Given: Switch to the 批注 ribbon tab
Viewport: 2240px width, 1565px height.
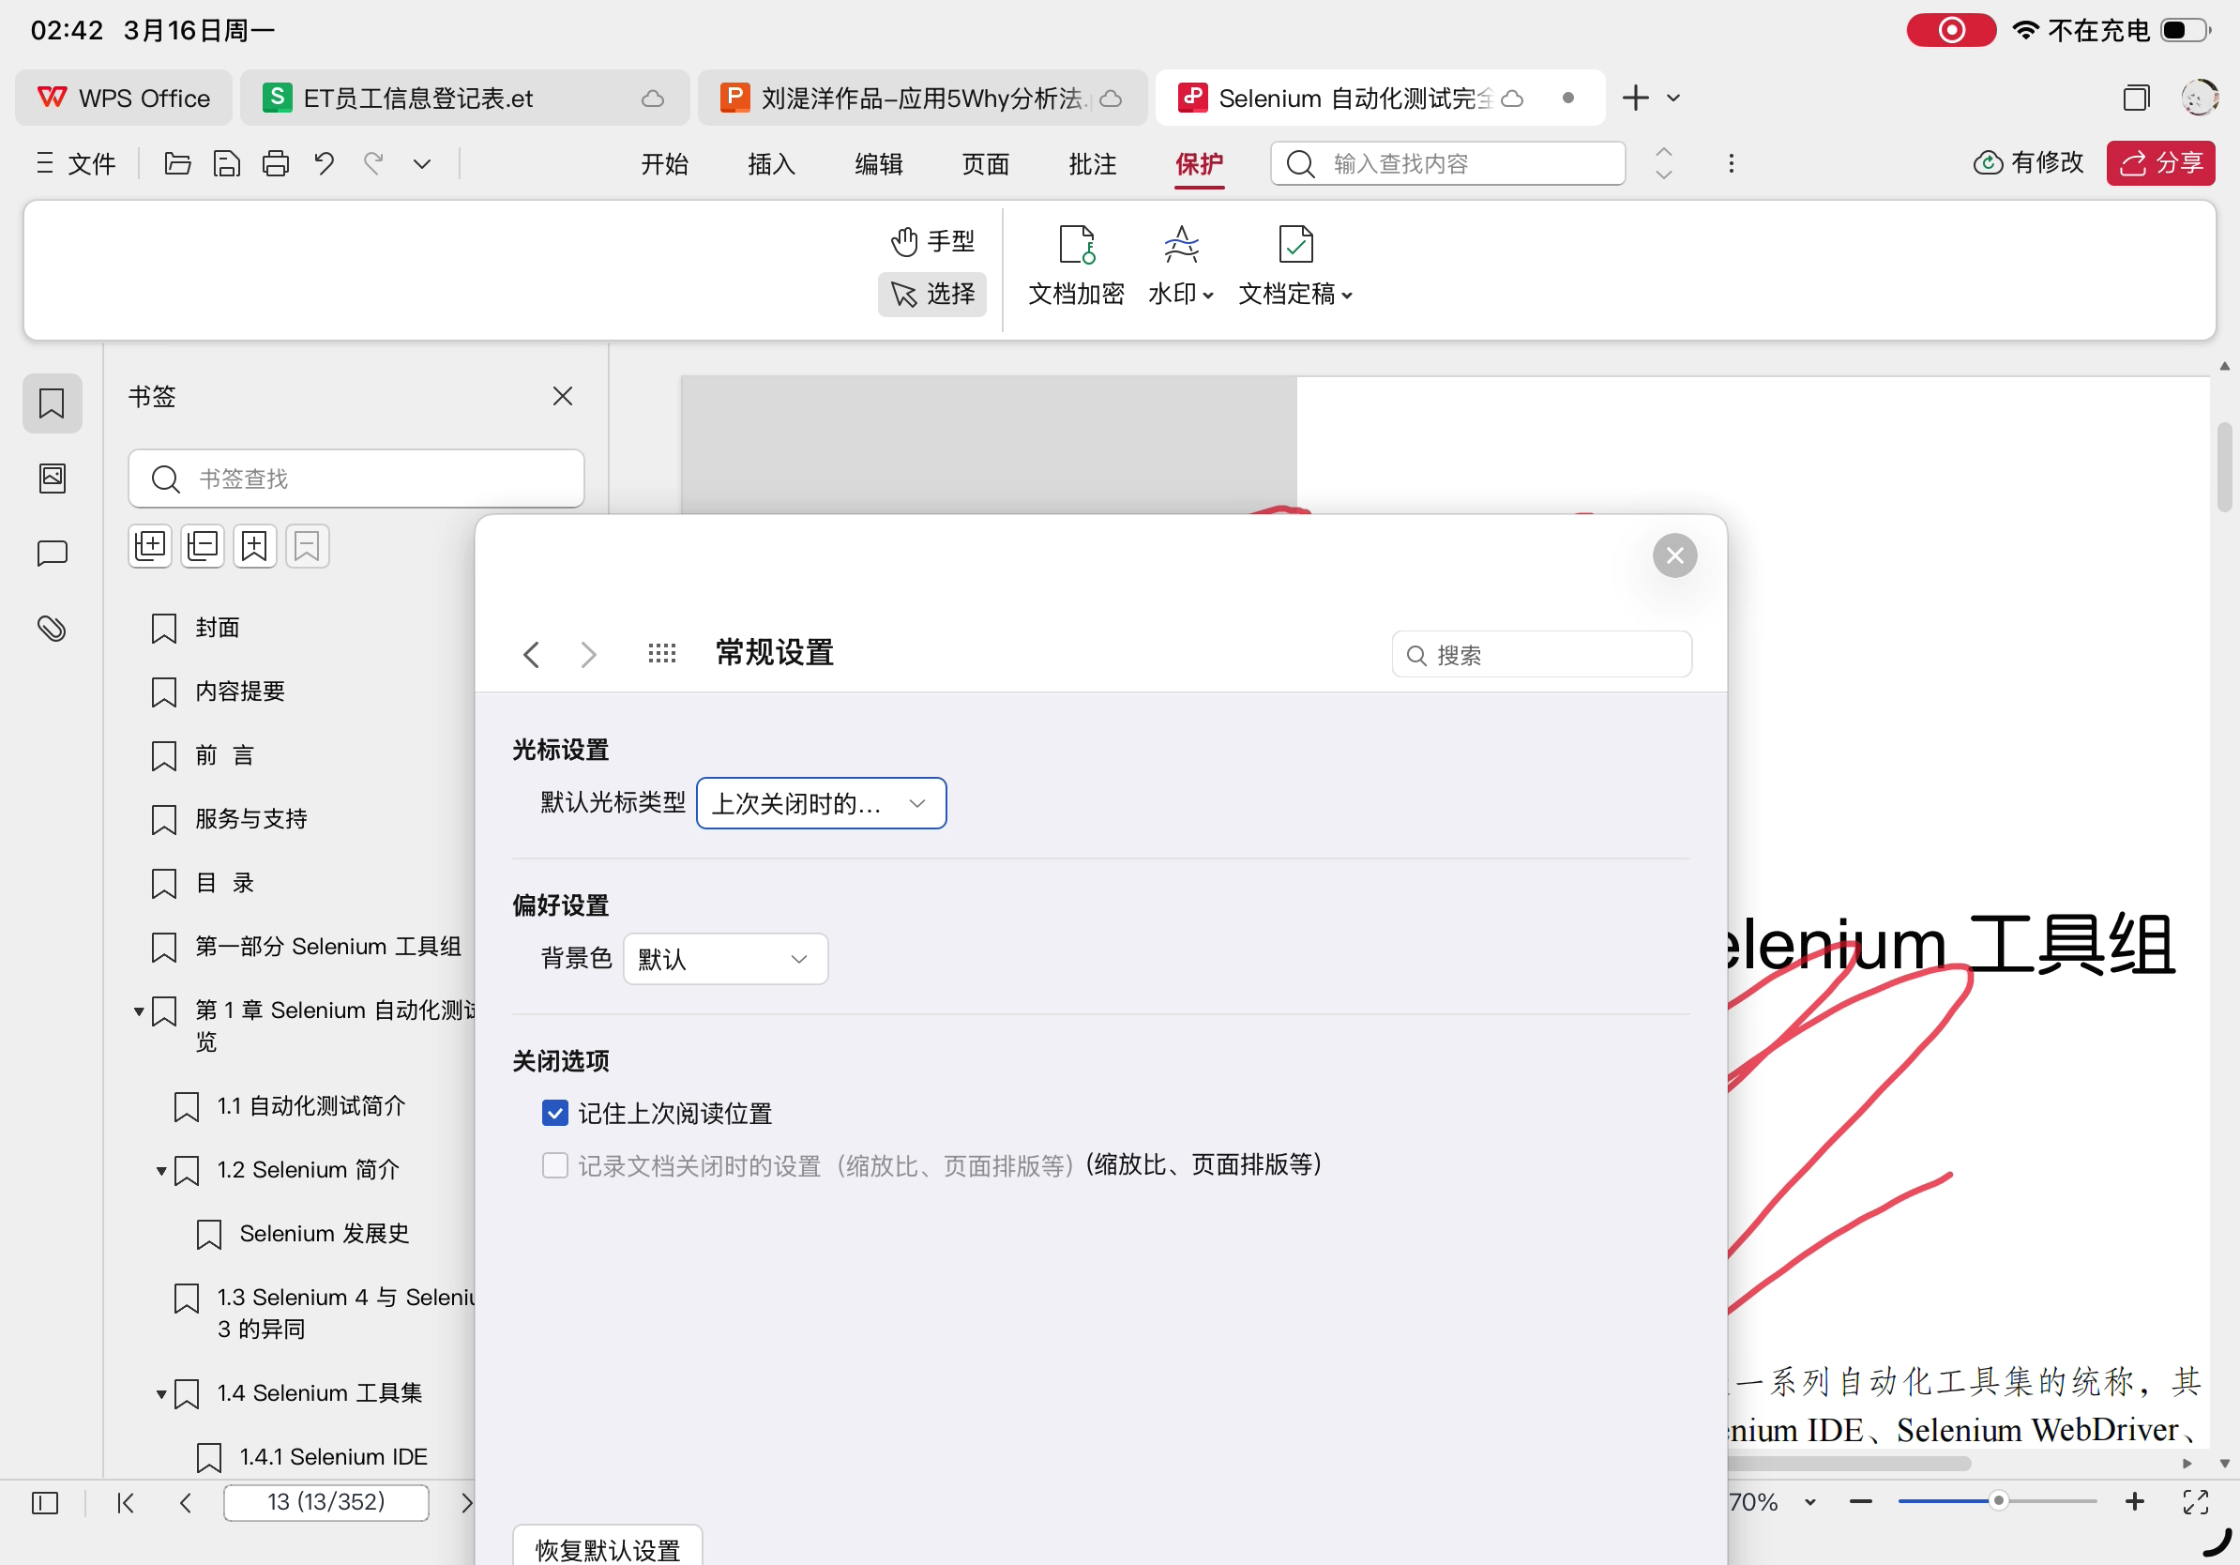Looking at the screenshot, I should tap(1092, 163).
